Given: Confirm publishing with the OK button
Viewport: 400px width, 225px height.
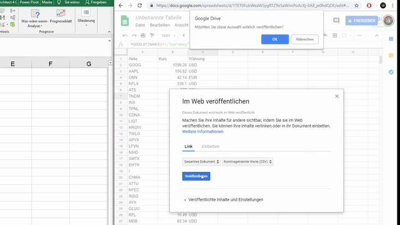Looking at the screenshot, I should [275, 39].
